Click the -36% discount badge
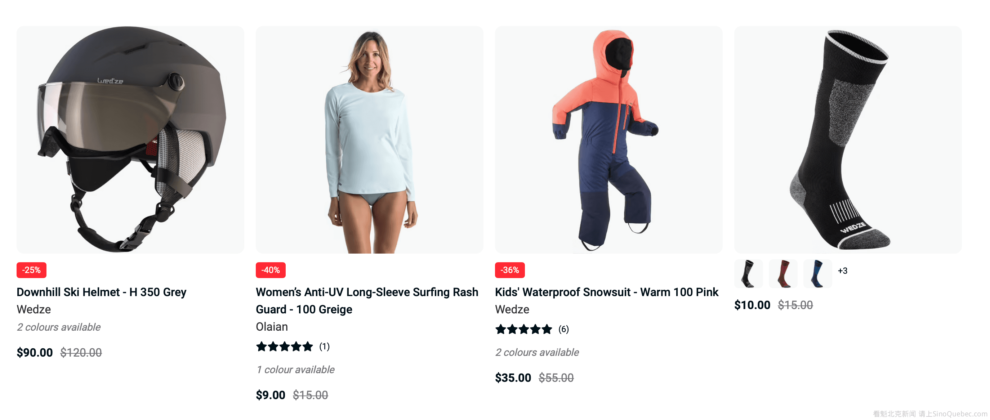 [510, 270]
